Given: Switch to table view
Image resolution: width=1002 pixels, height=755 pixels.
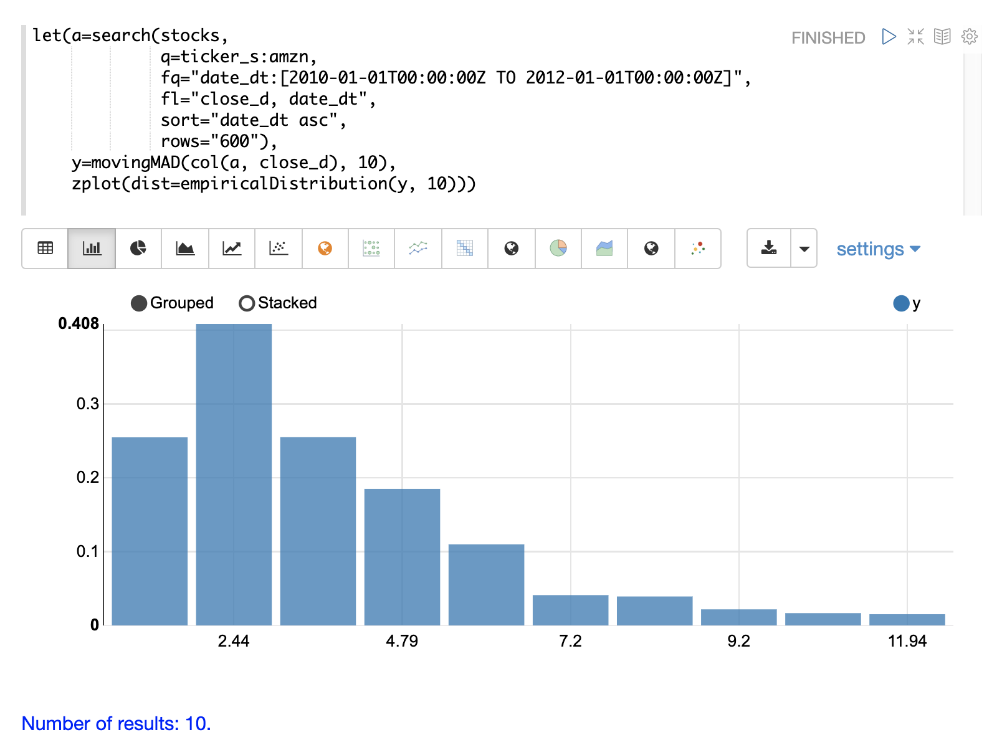Looking at the screenshot, I should [45, 249].
